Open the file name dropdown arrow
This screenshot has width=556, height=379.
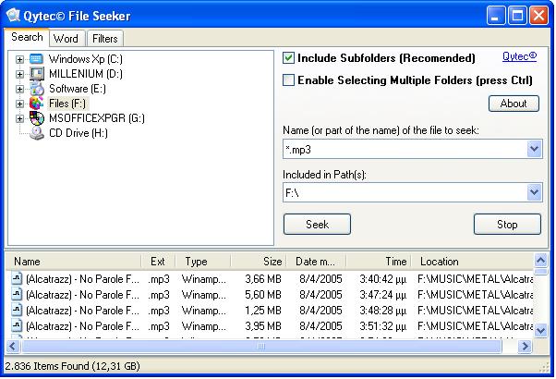[x=535, y=149]
